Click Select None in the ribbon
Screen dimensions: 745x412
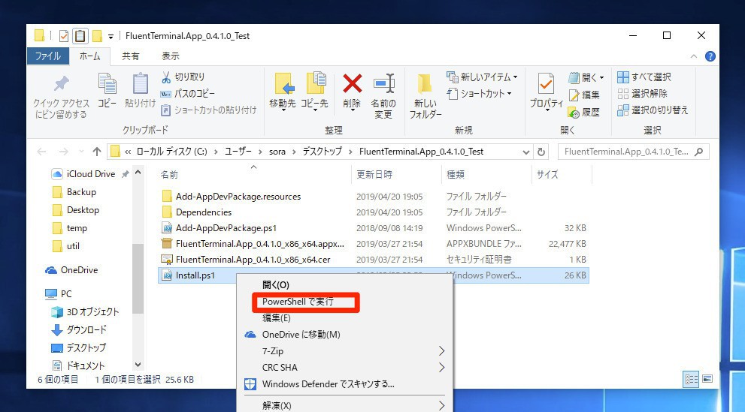642,93
